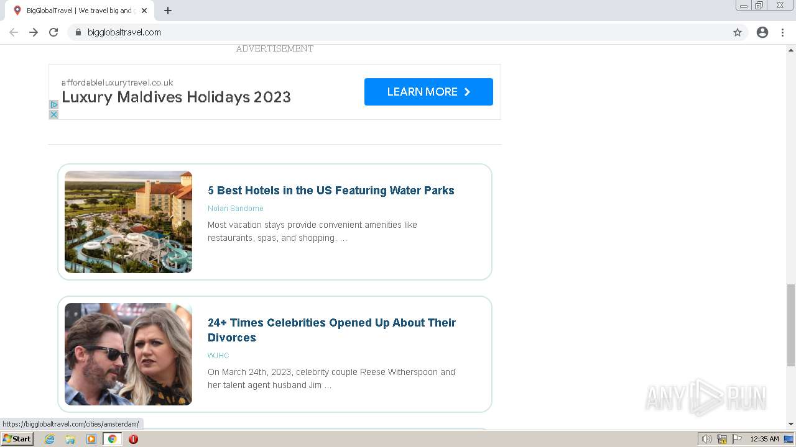The image size is (796, 447).
Task: Launch Internet Explorer from the taskbar
Action: (50, 439)
